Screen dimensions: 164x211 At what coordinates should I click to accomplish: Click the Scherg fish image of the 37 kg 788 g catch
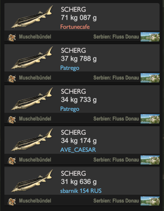[32, 58]
